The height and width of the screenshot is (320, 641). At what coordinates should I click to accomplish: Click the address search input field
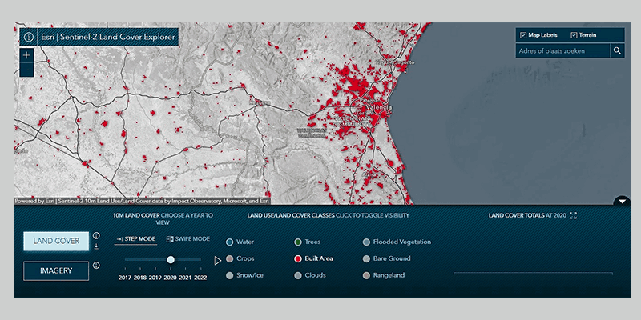(563, 51)
